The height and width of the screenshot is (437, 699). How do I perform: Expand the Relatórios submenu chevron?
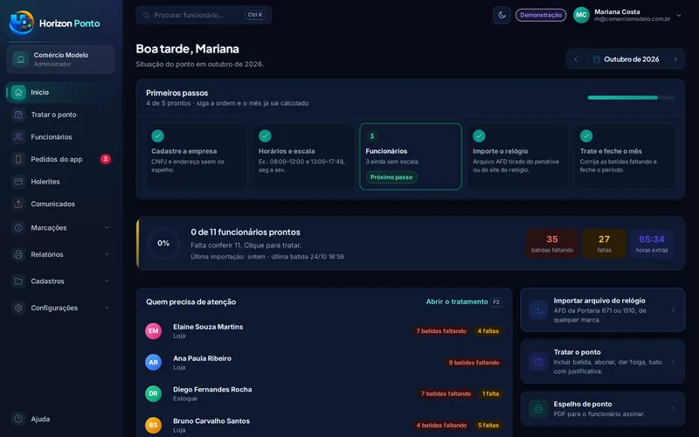coord(107,254)
